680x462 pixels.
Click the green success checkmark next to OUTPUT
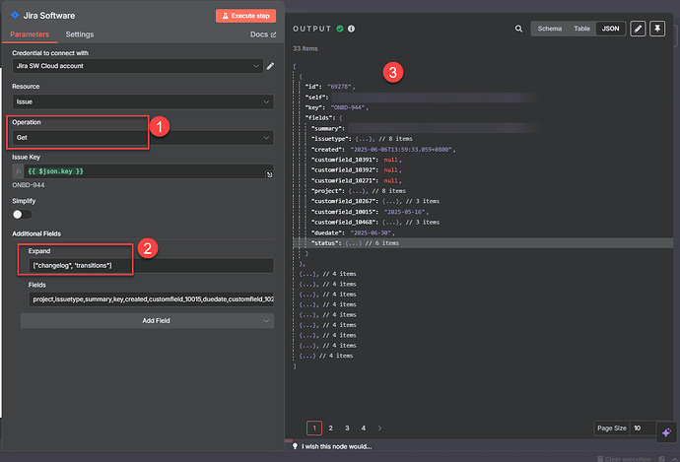coord(340,29)
